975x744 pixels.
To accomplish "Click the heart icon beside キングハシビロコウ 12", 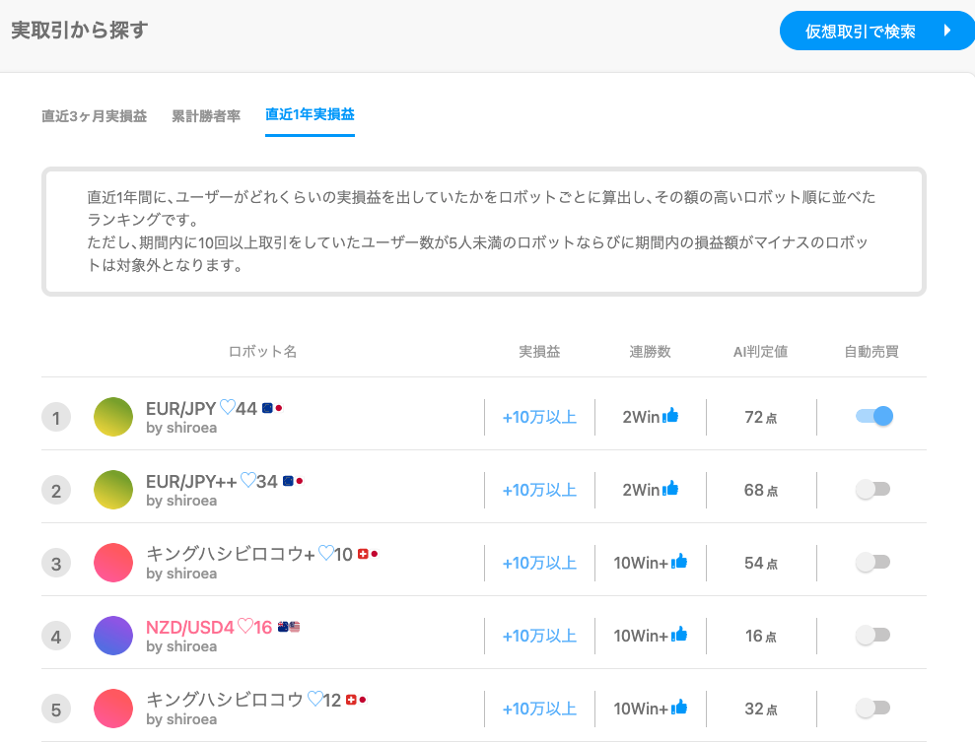I will coord(315,700).
